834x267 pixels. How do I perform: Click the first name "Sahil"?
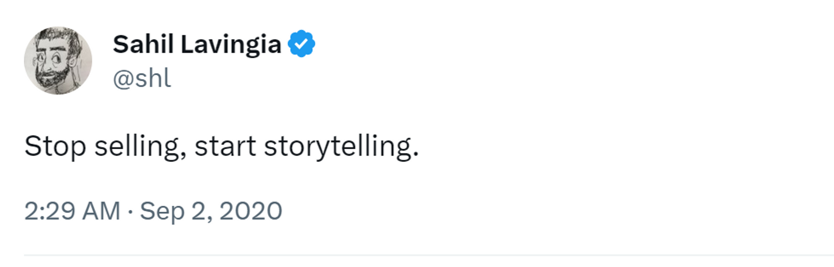(143, 44)
